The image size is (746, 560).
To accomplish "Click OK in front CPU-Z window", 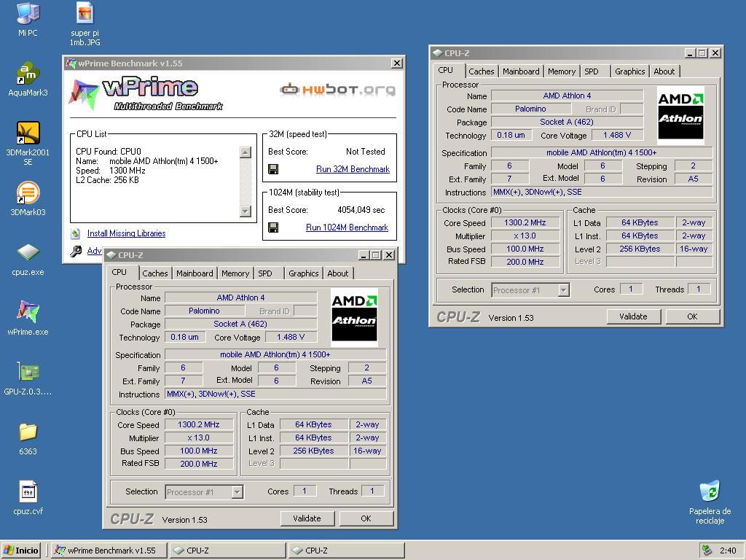I will 366,518.
